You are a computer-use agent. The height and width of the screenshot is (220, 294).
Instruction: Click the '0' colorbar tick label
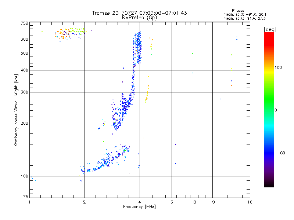coord(276,110)
